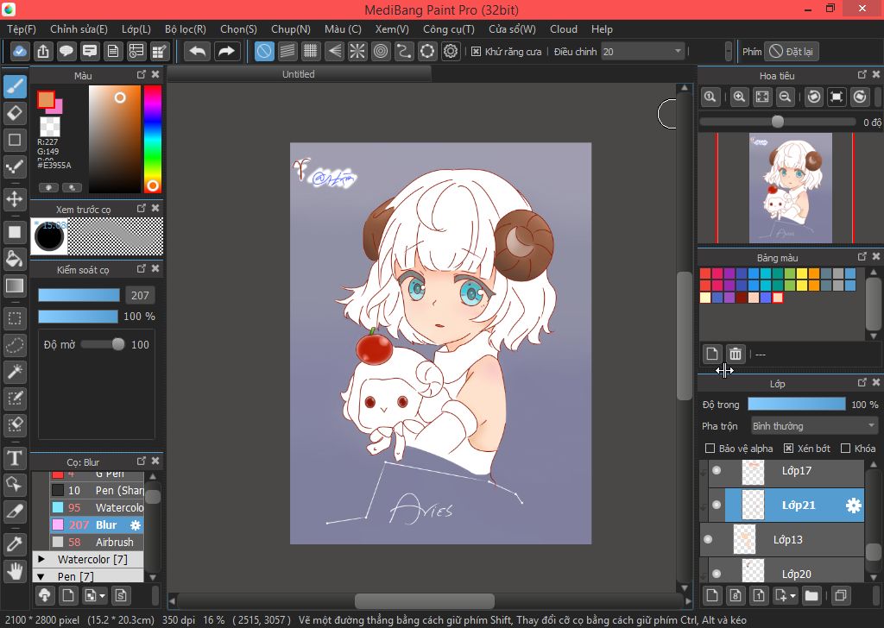The height and width of the screenshot is (628, 884).
Task: Enable the Parallel snap guide
Action: (x=287, y=51)
